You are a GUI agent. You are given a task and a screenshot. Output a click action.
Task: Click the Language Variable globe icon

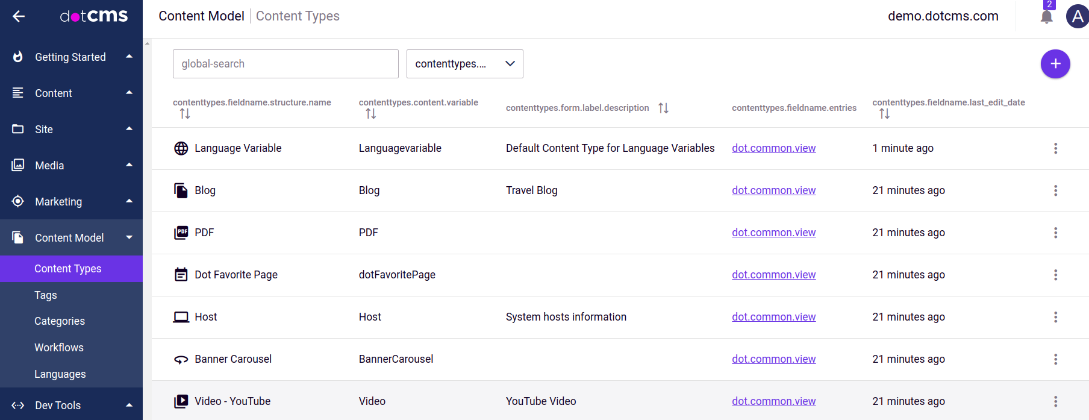point(181,148)
